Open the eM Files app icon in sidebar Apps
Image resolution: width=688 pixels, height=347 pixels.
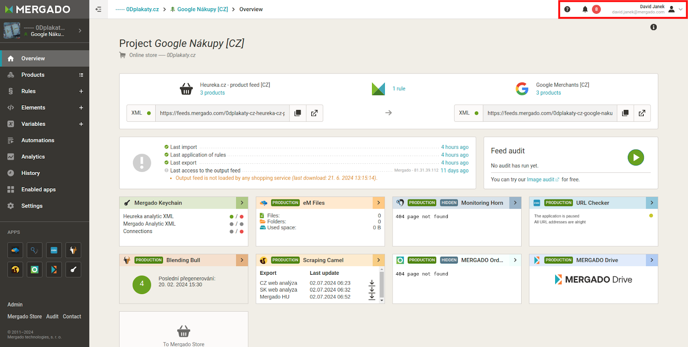pos(15,250)
